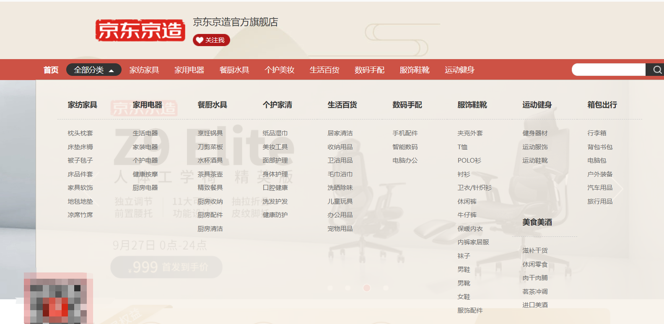Viewport: 664px width, 324px height.
Task: Open the 水杯酒具 link
Action: pos(210,161)
